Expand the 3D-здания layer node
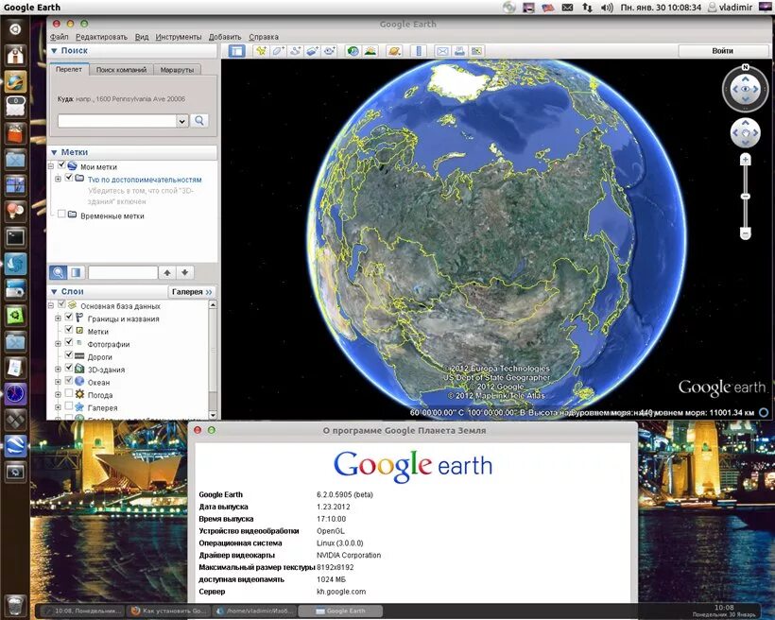 58,370
